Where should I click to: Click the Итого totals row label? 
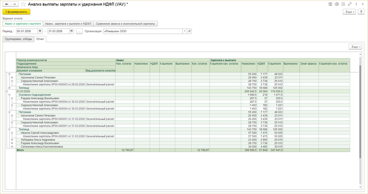coord(20,150)
